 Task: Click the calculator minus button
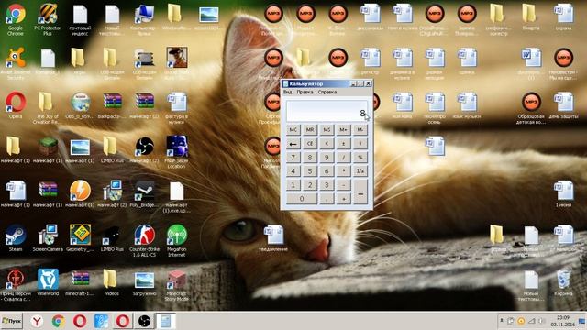343,185
